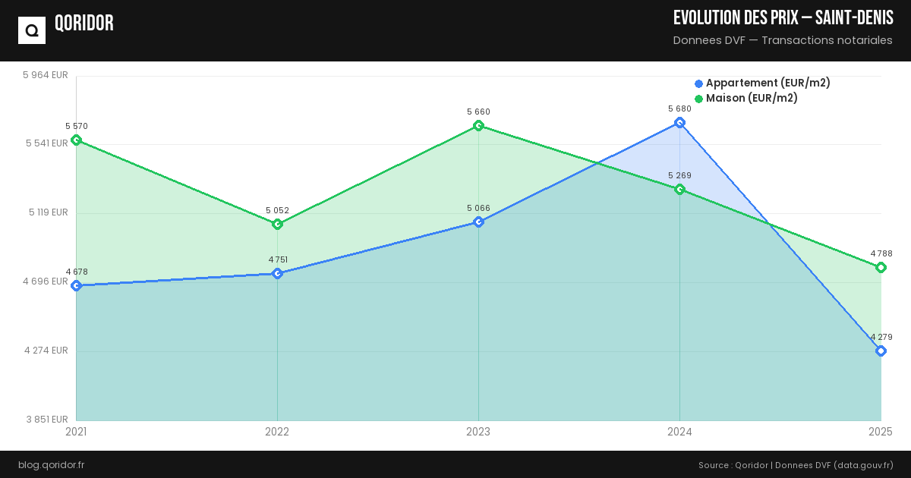Click the 5 541 EUR y-axis label
The width and height of the screenshot is (911, 478).
pos(46,143)
